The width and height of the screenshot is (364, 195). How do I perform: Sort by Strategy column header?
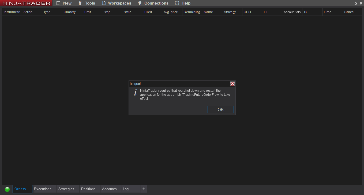tap(232, 12)
